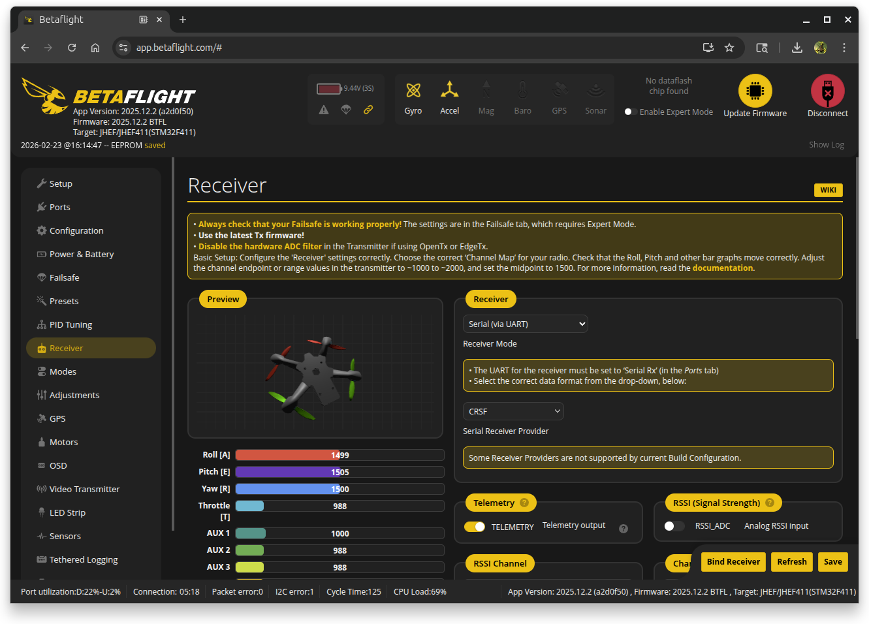Open the Receiver Mode dropdown
The image size is (869, 624).
point(525,324)
